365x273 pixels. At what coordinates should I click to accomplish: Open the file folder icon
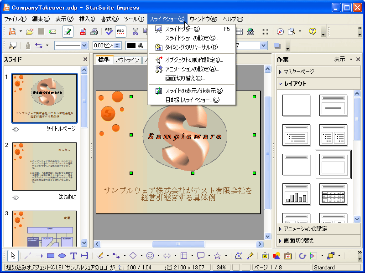point(30,31)
